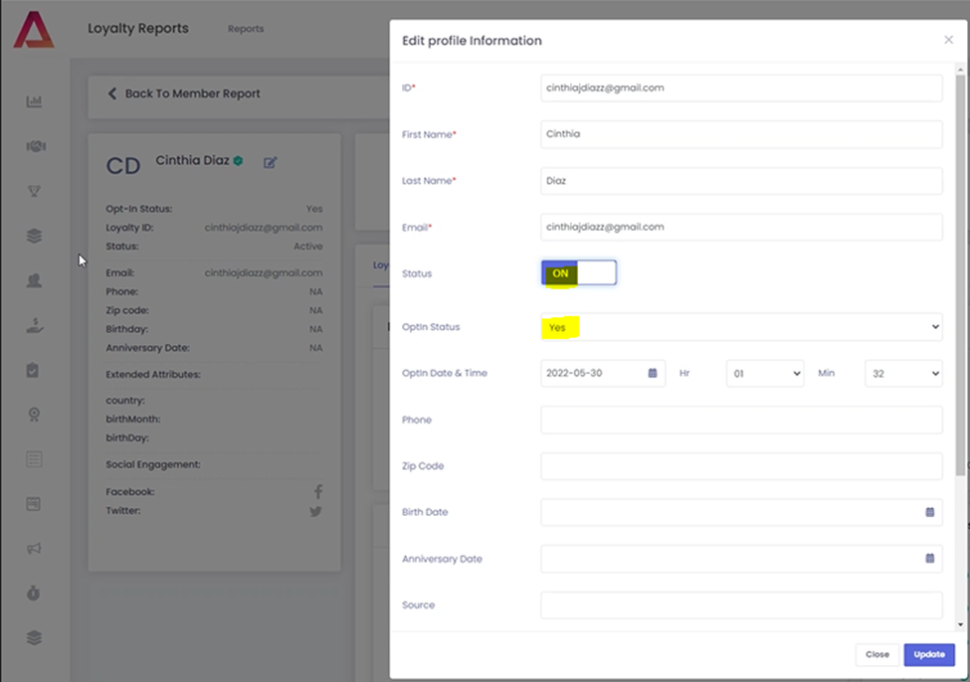Click the 'Edit profile Information' dialog title

(x=472, y=41)
